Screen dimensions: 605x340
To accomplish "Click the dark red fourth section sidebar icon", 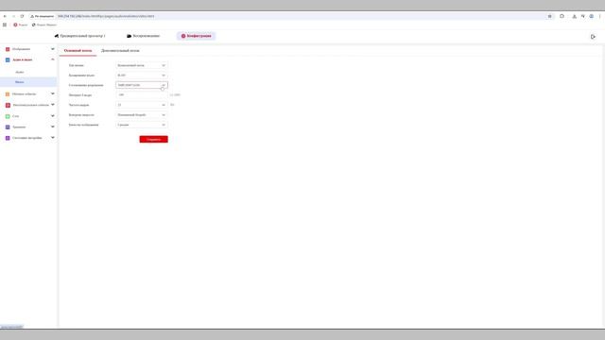I will (x=8, y=105).
